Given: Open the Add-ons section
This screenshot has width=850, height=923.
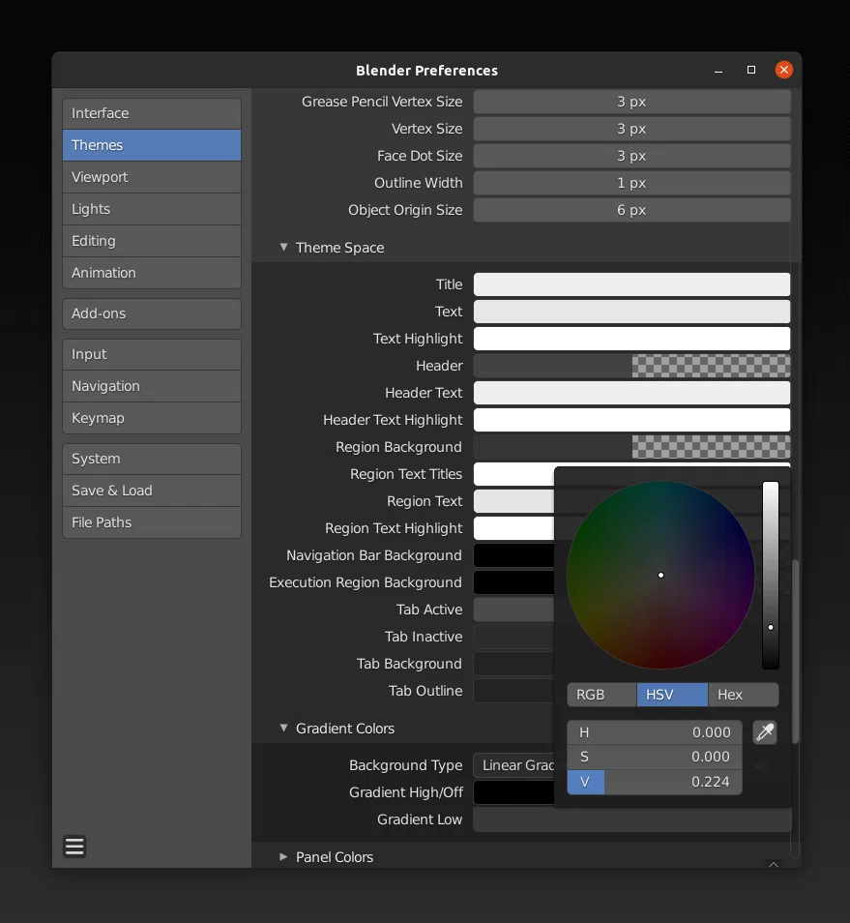Looking at the screenshot, I should point(152,313).
